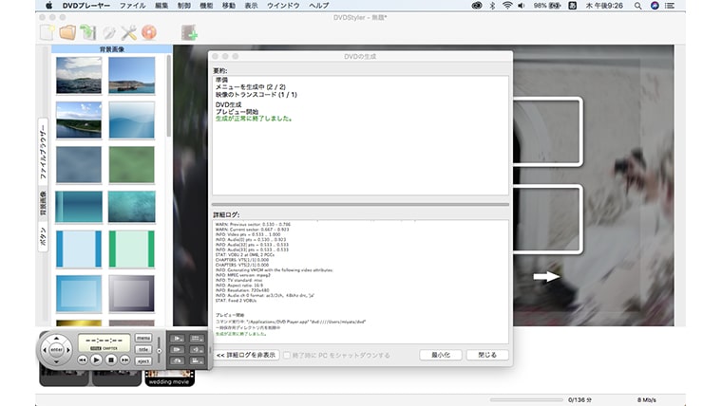Click the 閉じる button in the dialog
The height and width of the screenshot is (406, 722).
point(487,355)
